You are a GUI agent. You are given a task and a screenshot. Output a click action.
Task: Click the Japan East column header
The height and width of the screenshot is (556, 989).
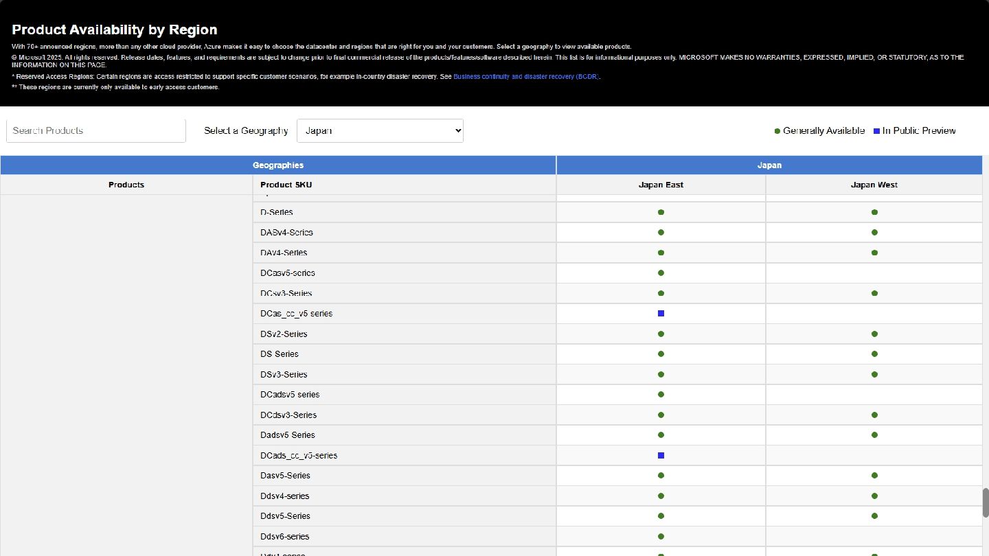[x=661, y=185]
